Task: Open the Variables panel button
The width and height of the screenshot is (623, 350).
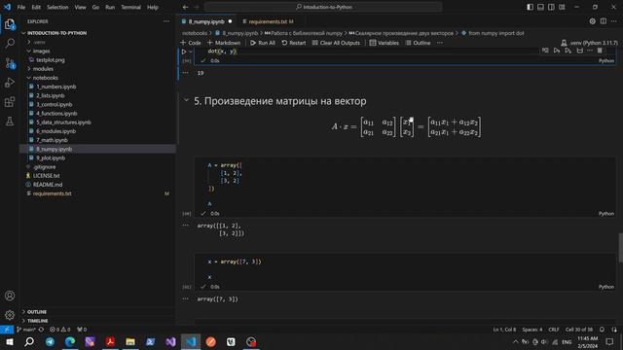Action: coord(385,43)
